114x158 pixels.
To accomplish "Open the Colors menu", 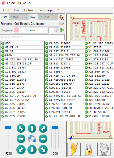I will pyautogui.click(x=29, y=10).
